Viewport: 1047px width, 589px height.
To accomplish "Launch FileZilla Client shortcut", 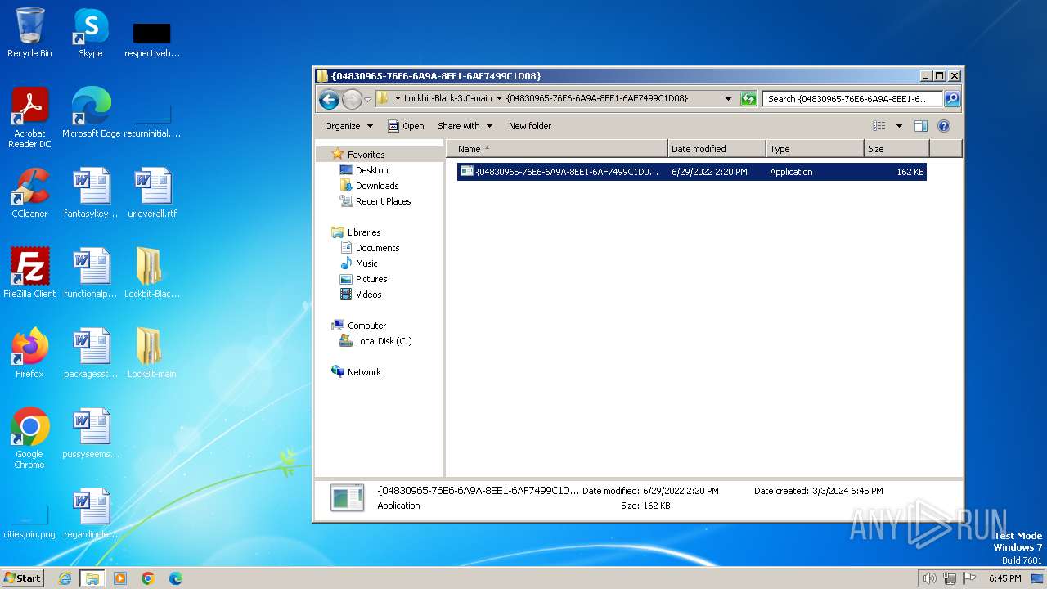I will coord(29,273).
